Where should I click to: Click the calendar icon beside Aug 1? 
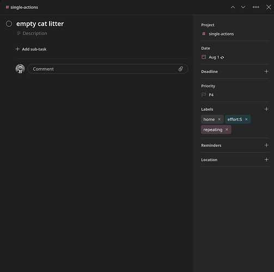click(x=204, y=57)
